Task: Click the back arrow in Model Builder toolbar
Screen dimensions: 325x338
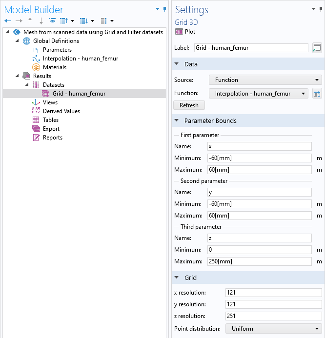Action: pyautogui.click(x=8, y=21)
